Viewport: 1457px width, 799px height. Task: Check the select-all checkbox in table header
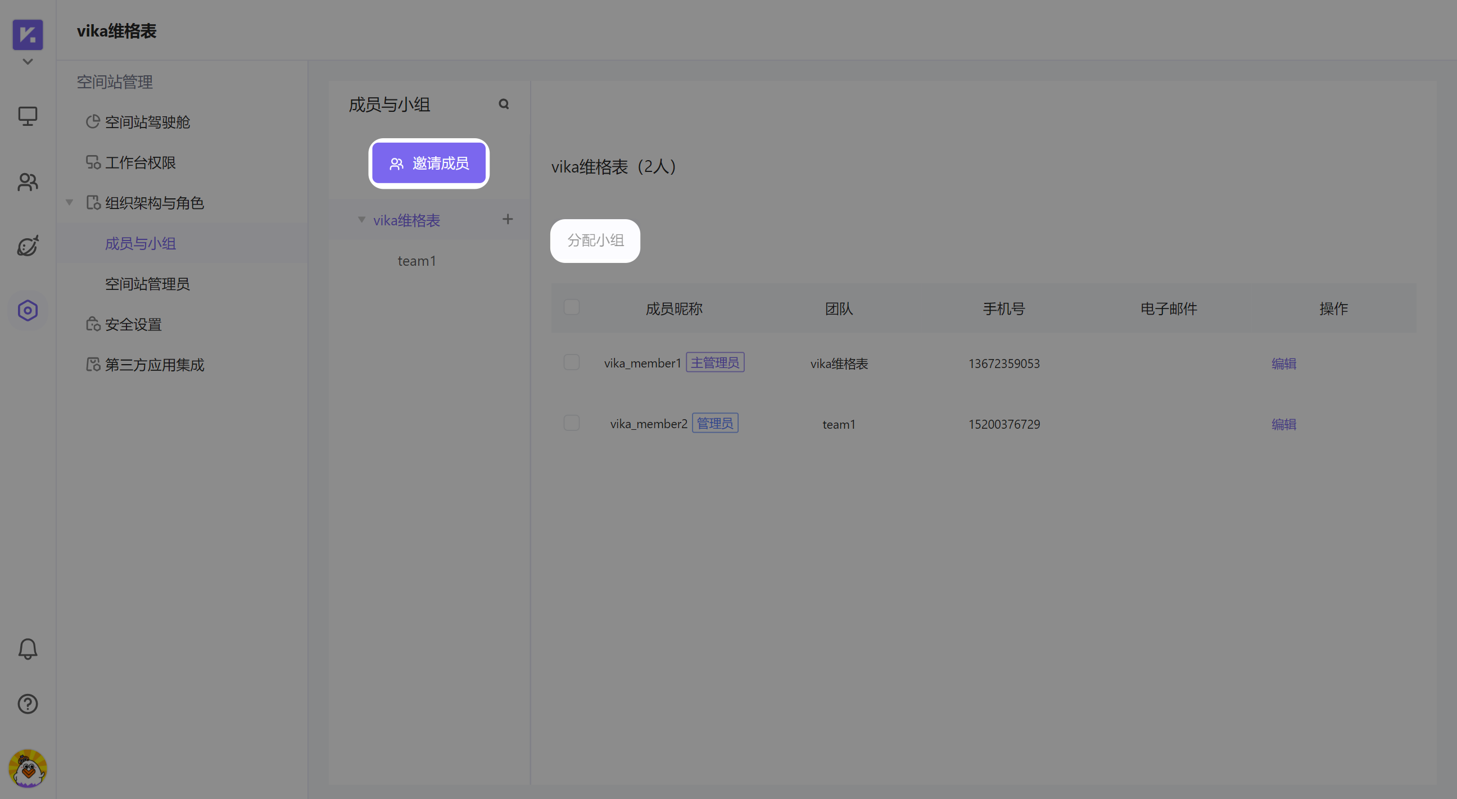pyautogui.click(x=571, y=306)
